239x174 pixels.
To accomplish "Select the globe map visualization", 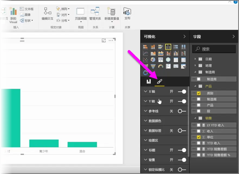I will point(168,60).
